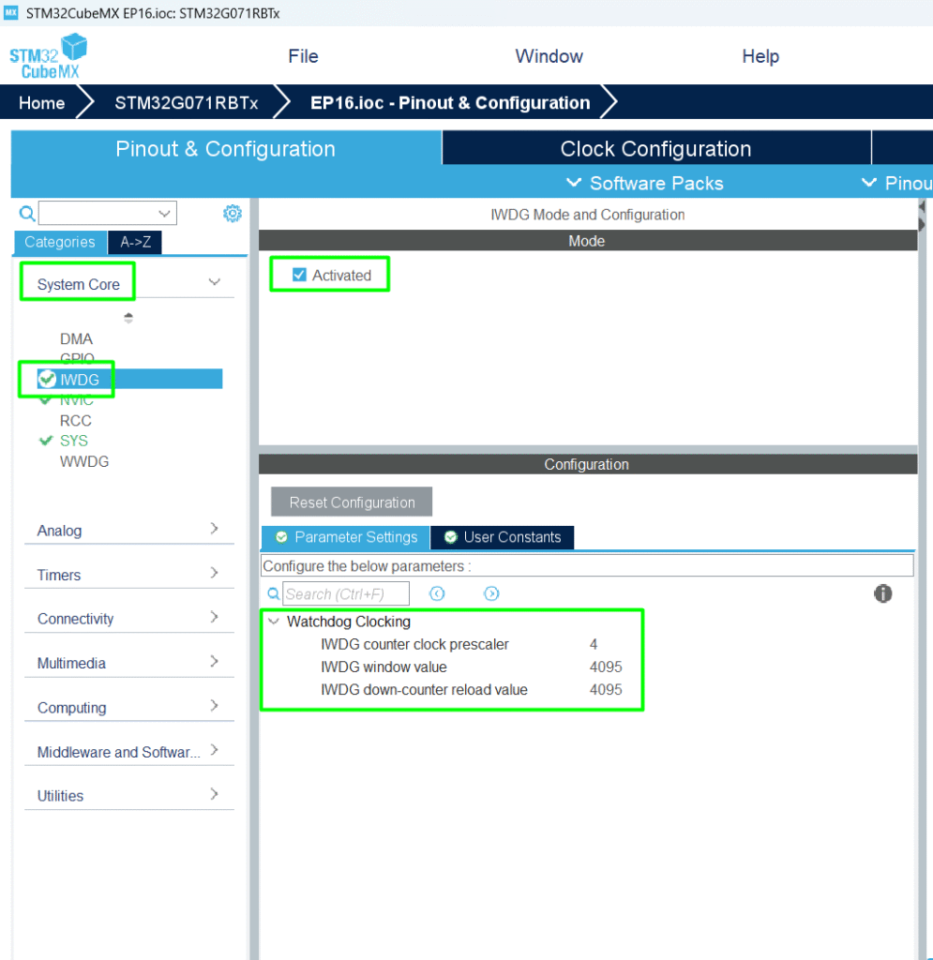
Task: Click the sort arrows under System Core
Action: pyautogui.click(x=128, y=318)
